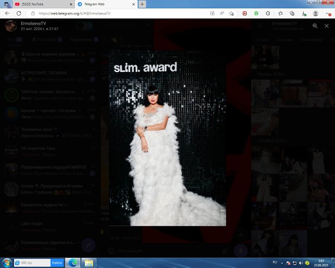Viewport: 335px width, 268px height.
Task: Click the slim award photo in viewer
Action: [x=167, y=140]
